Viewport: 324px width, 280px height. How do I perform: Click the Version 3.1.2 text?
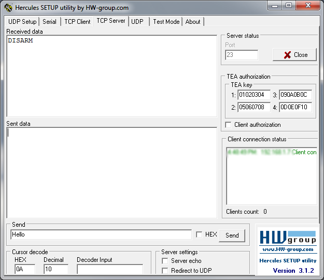(293, 271)
